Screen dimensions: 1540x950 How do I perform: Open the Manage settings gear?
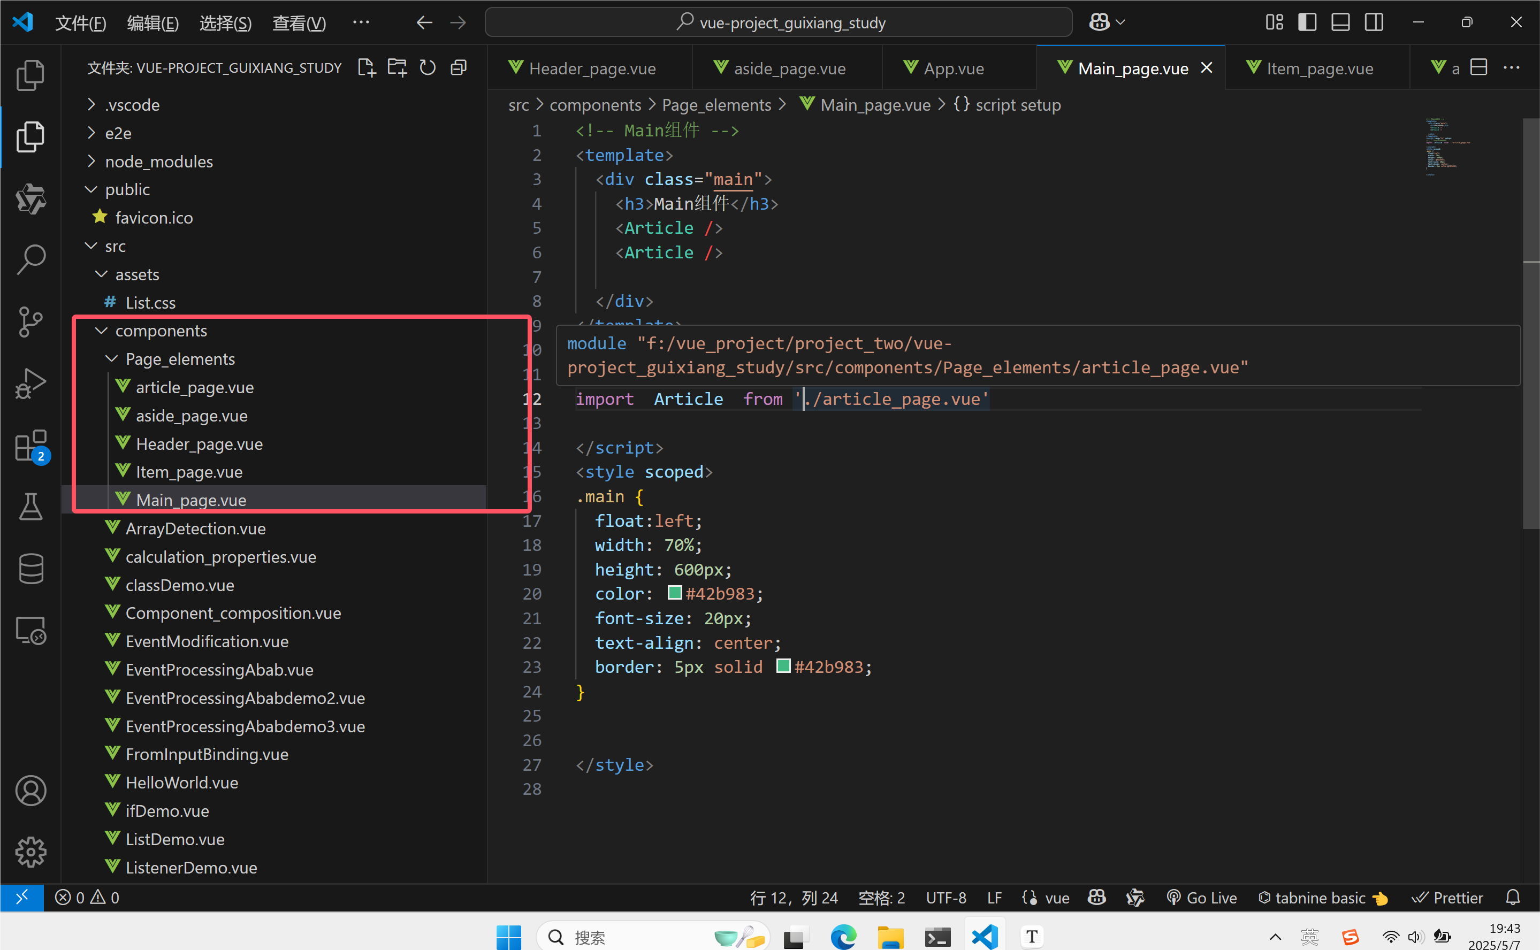click(30, 852)
